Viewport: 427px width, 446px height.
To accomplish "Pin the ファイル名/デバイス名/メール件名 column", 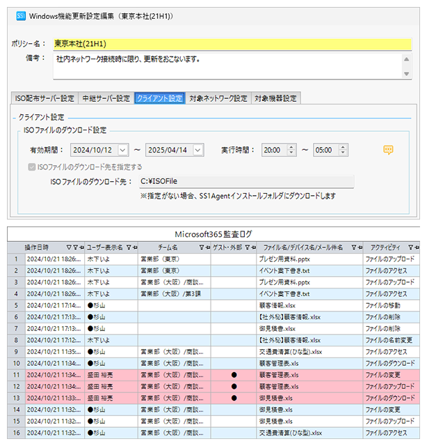I will point(360,247).
